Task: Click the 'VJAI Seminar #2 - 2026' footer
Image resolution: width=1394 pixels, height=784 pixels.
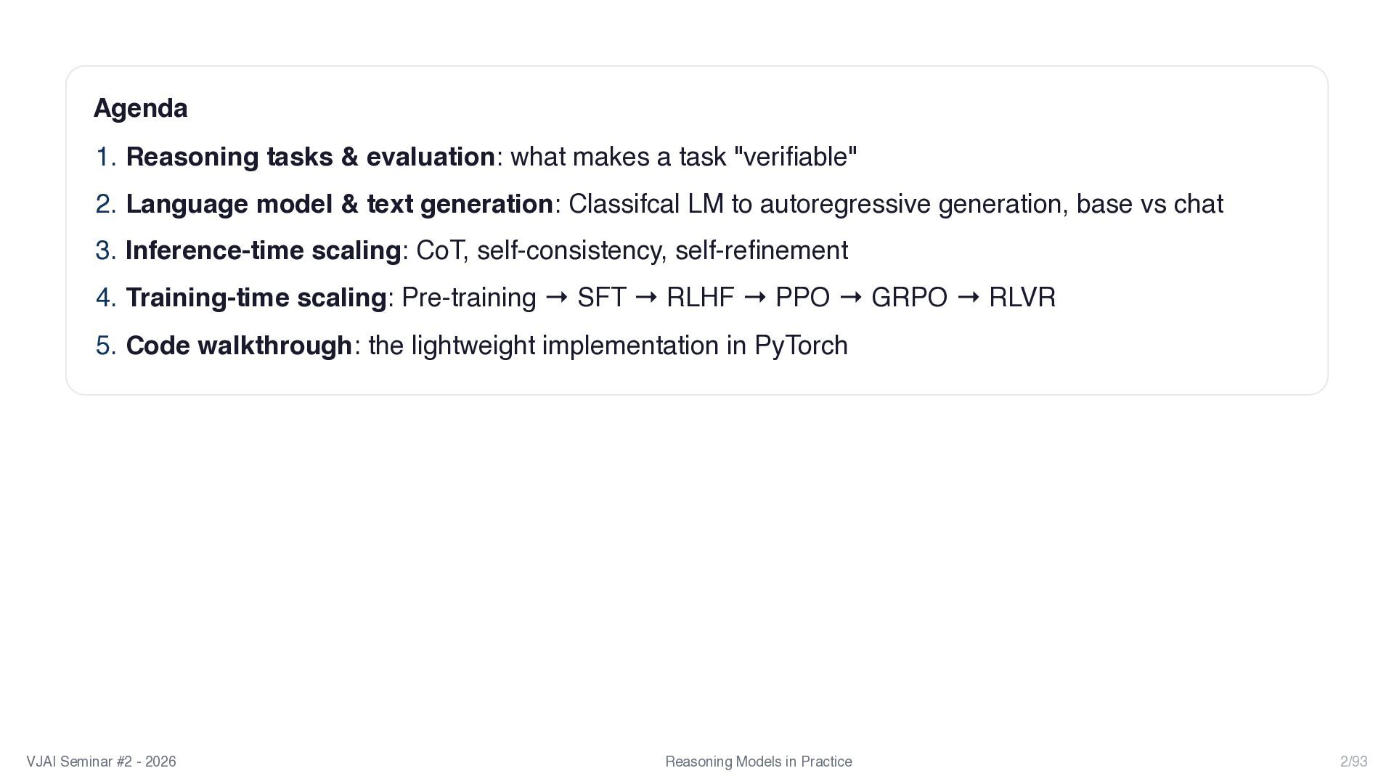Action: 101,761
